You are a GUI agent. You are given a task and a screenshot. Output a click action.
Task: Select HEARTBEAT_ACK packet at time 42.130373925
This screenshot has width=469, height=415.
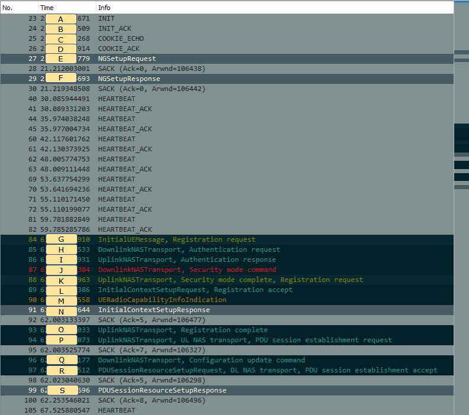click(227, 150)
